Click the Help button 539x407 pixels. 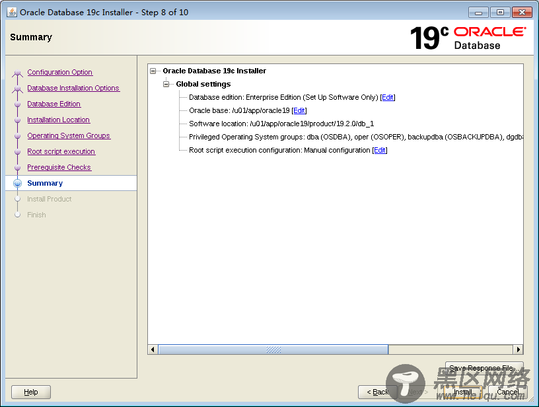(x=31, y=392)
